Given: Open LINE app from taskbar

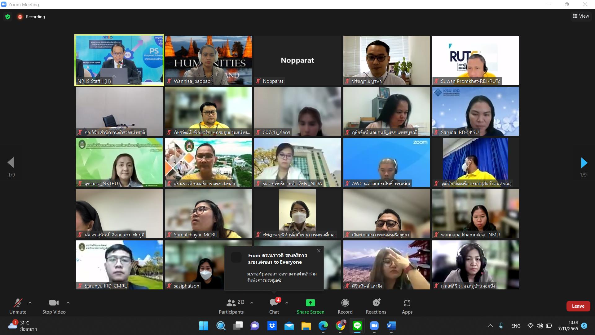Looking at the screenshot, I should (357, 326).
